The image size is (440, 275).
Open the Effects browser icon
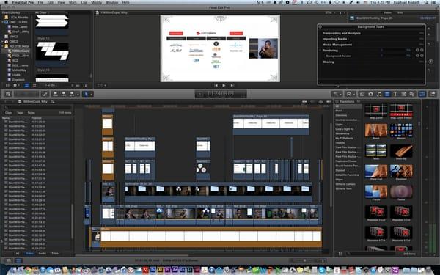362,94
